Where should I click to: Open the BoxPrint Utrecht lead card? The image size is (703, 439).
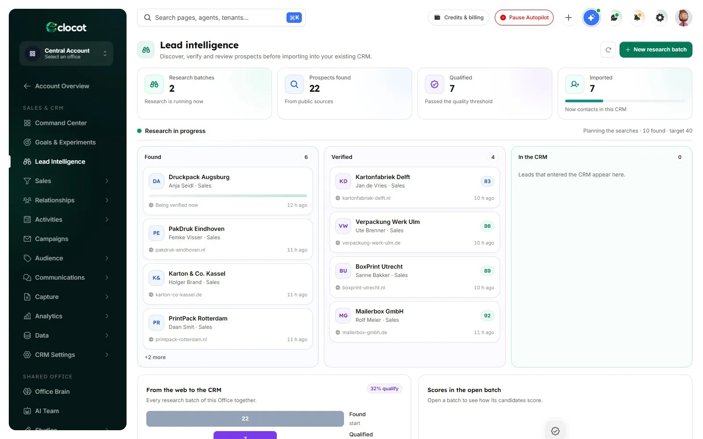click(414, 277)
